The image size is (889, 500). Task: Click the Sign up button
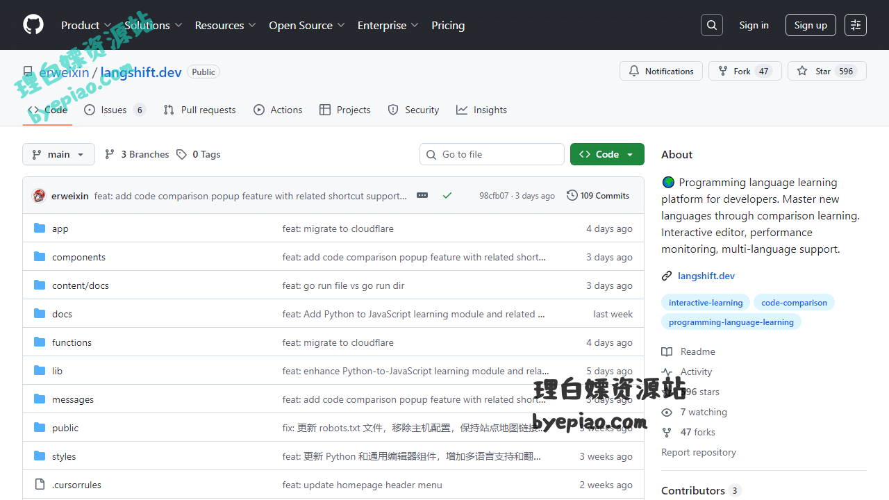(x=811, y=25)
